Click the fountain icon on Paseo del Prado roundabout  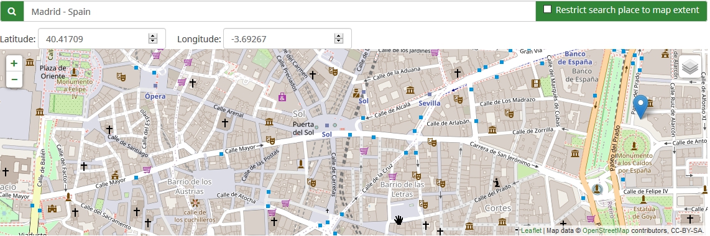pyautogui.click(x=597, y=189)
